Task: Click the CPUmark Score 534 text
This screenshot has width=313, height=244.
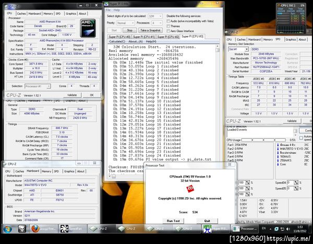Action: (x=188, y=212)
